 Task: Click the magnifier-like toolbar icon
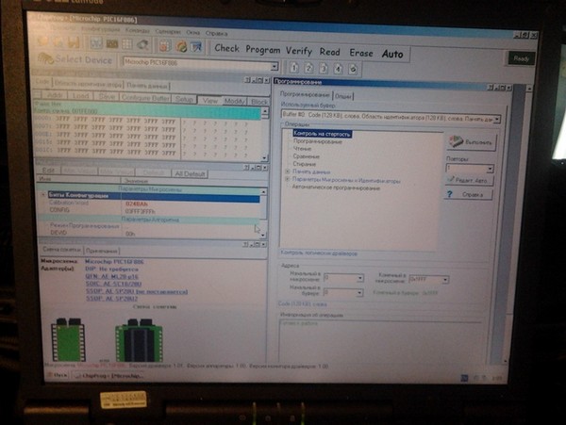pos(143,44)
